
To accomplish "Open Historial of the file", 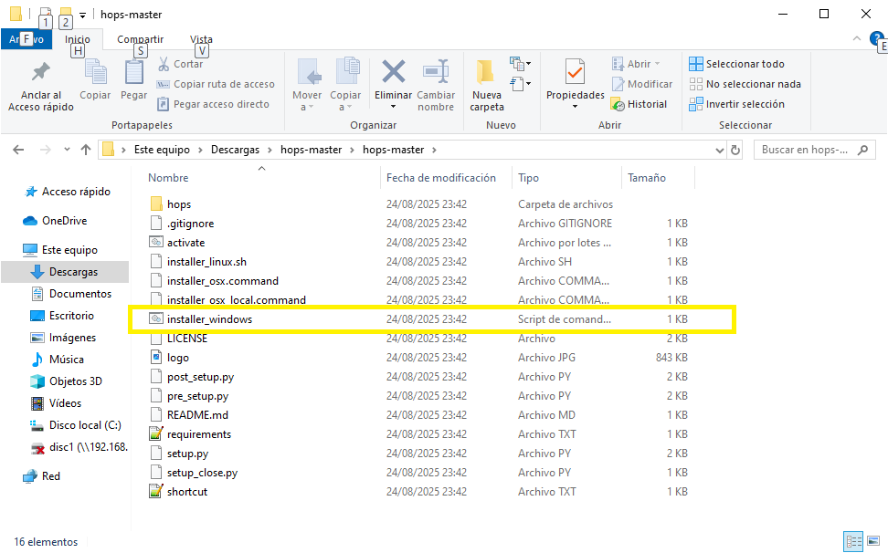I will [x=639, y=104].
